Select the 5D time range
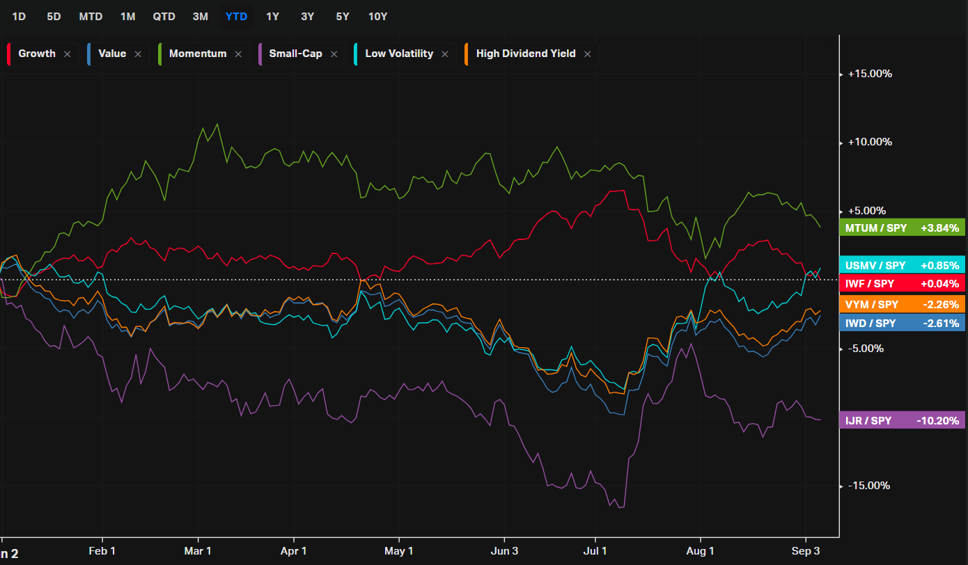This screenshot has height=565, width=968. coord(54,16)
